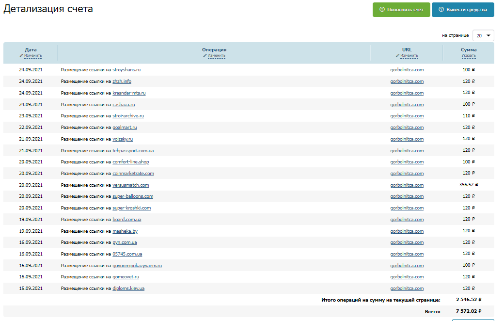Select the 356.52 ₽ amount cell
This screenshot has width=504, height=321.
(469, 185)
